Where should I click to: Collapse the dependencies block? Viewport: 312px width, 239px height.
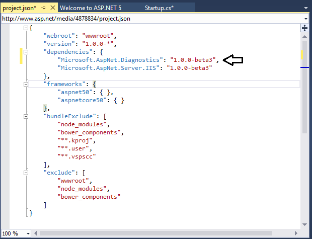click(26, 52)
